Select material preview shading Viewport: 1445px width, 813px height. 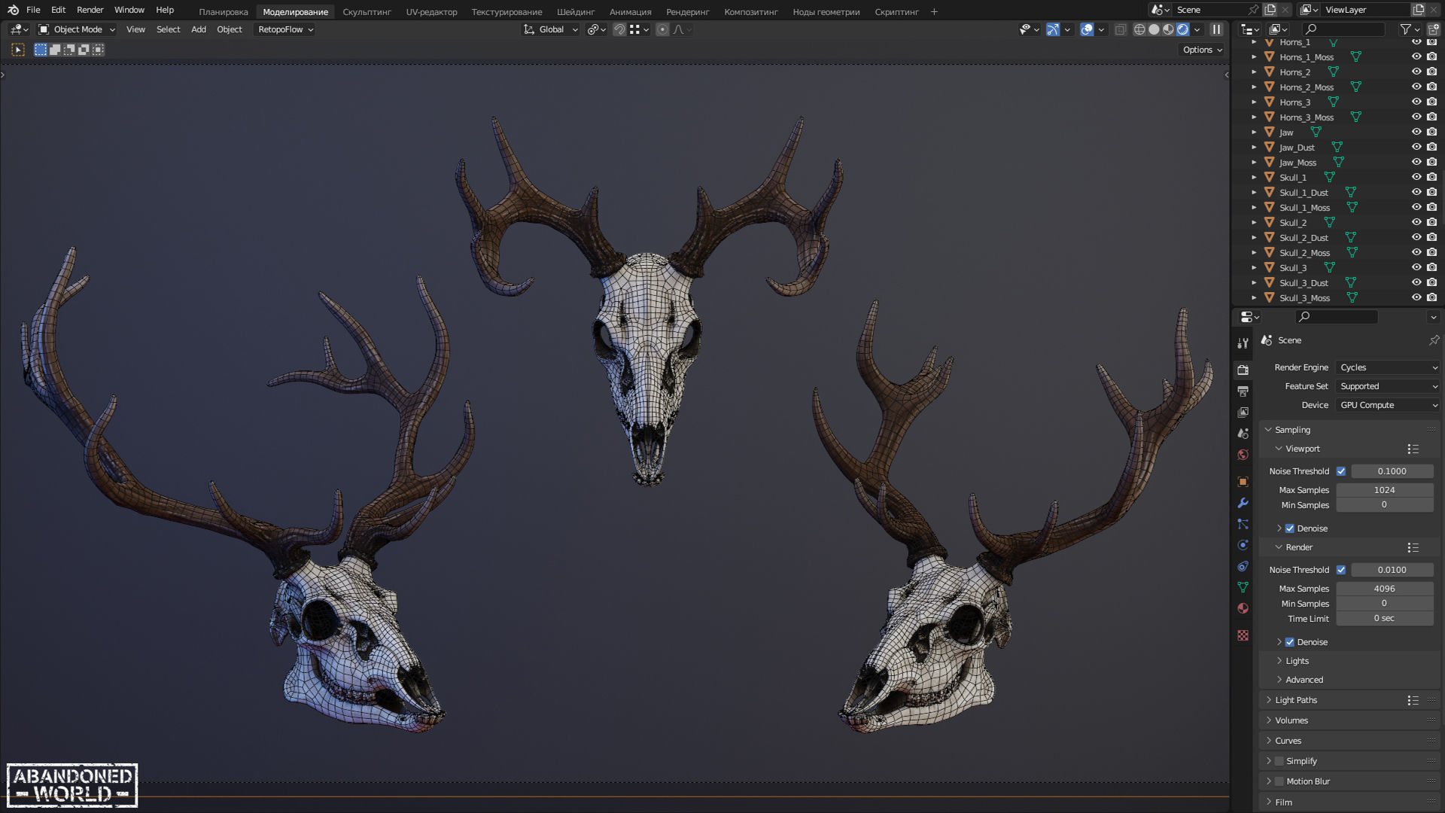[x=1168, y=29]
